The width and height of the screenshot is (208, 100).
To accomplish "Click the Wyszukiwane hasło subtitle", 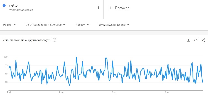I will (x=21, y=10).
